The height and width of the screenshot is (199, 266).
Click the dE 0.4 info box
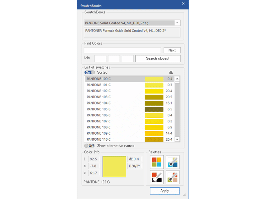click(x=135, y=159)
